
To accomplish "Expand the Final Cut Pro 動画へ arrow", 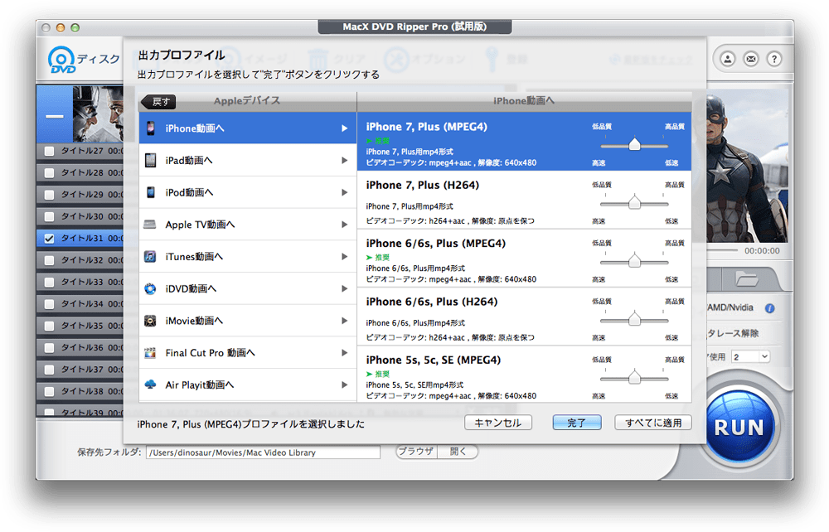I will tap(344, 353).
